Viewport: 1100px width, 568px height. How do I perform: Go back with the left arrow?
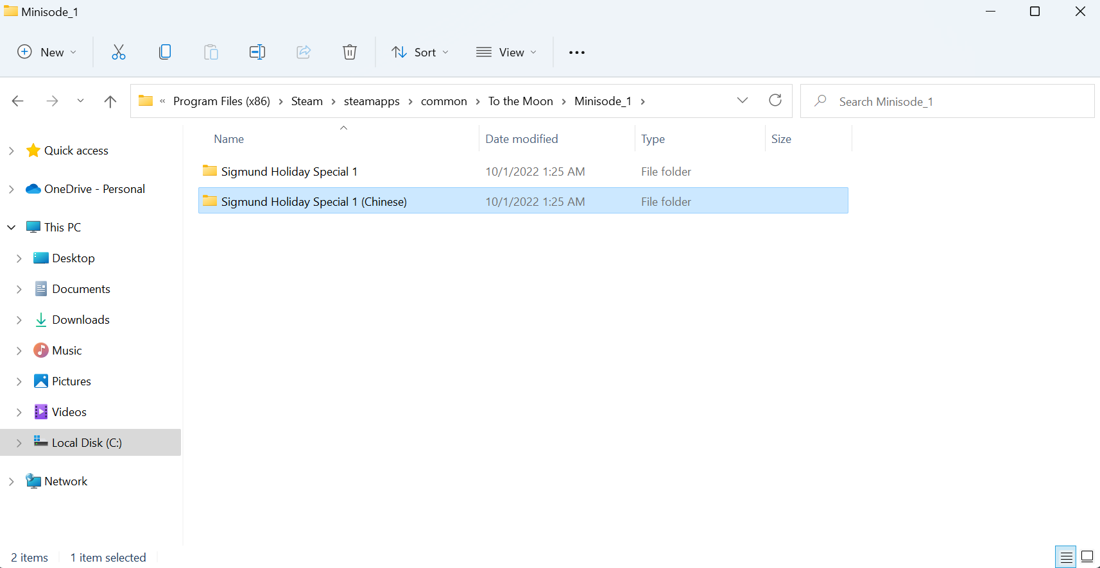point(18,101)
